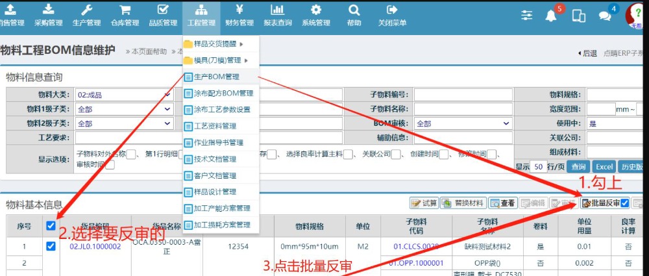Click the 查询 search button
The height and width of the screenshot is (276, 649).
(578, 166)
